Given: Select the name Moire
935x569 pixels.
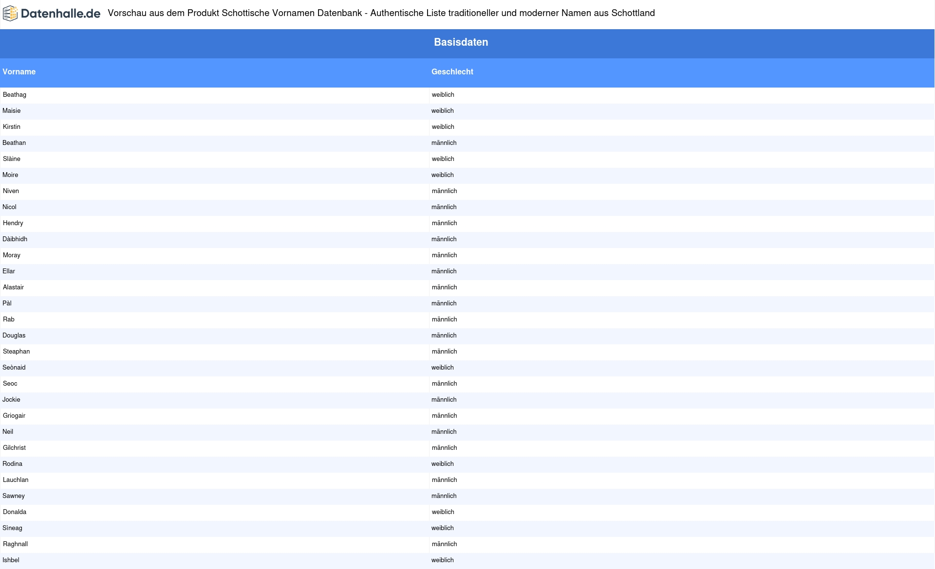Looking at the screenshot, I should tap(10, 175).
